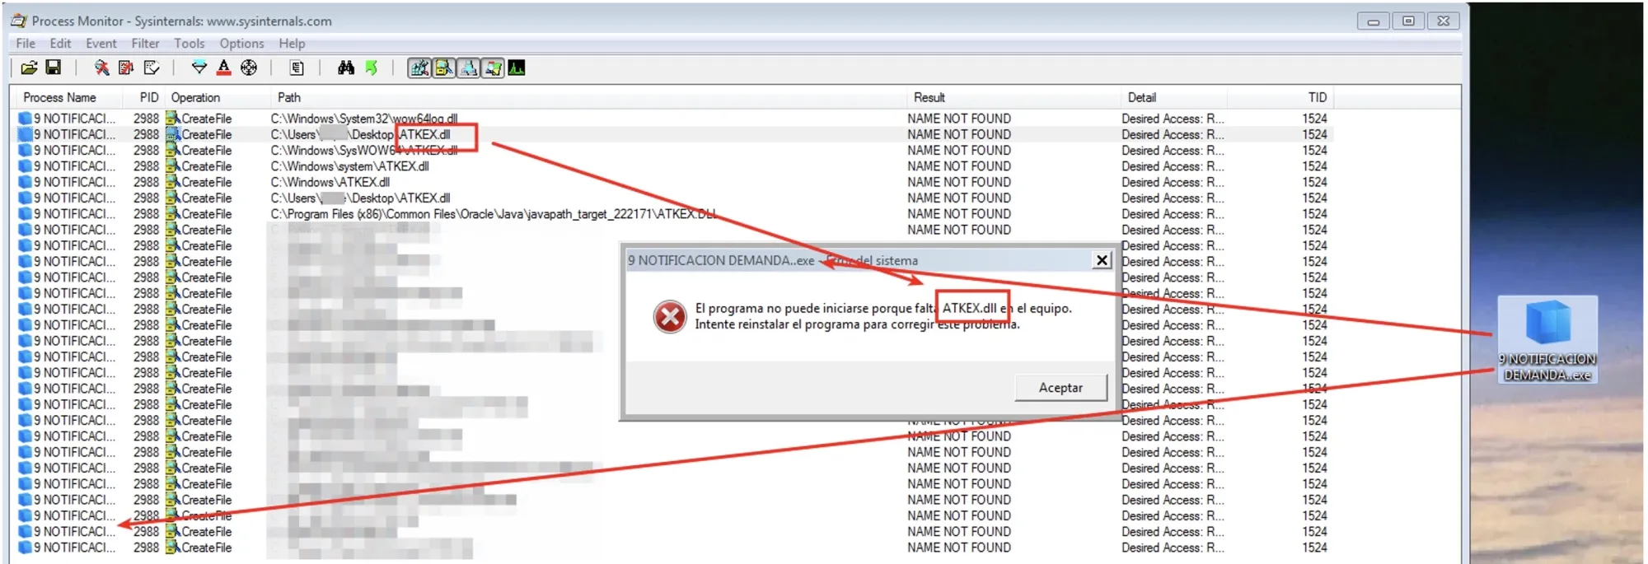Open the Filter dialog via the funnel icon
Screen dimensions: 1648x564
[x=199, y=68]
